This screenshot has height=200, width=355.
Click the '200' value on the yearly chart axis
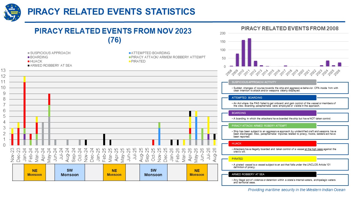[x=222, y=33]
